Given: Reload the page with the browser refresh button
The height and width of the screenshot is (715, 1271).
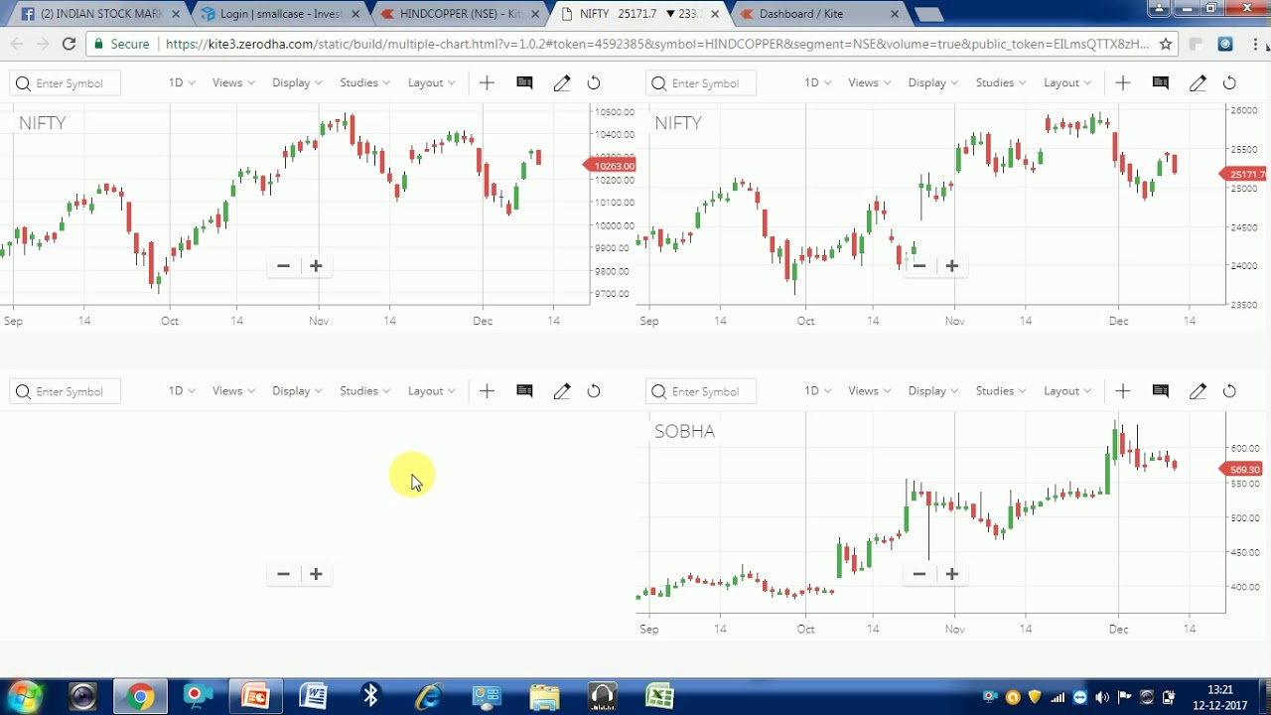Looking at the screenshot, I should click(69, 44).
